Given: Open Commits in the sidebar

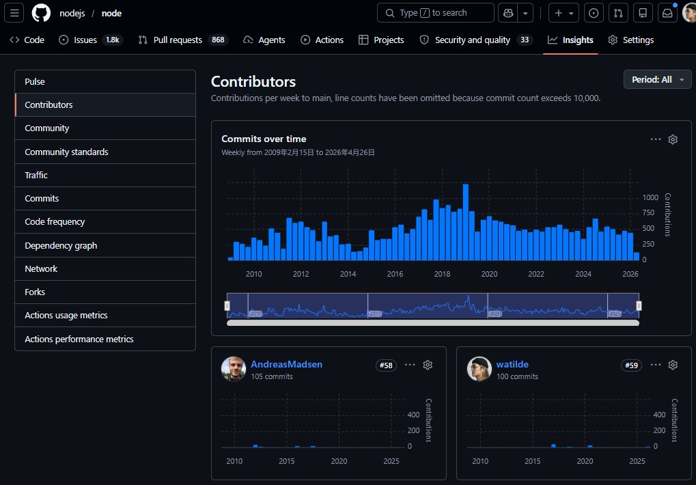Looking at the screenshot, I should [105, 198].
